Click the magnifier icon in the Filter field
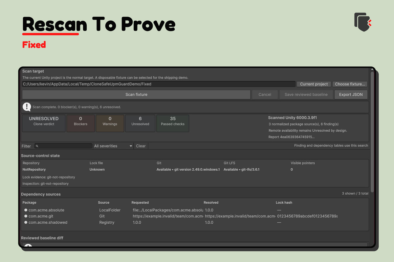The width and height of the screenshot is (394, 262). pos(37,146)
